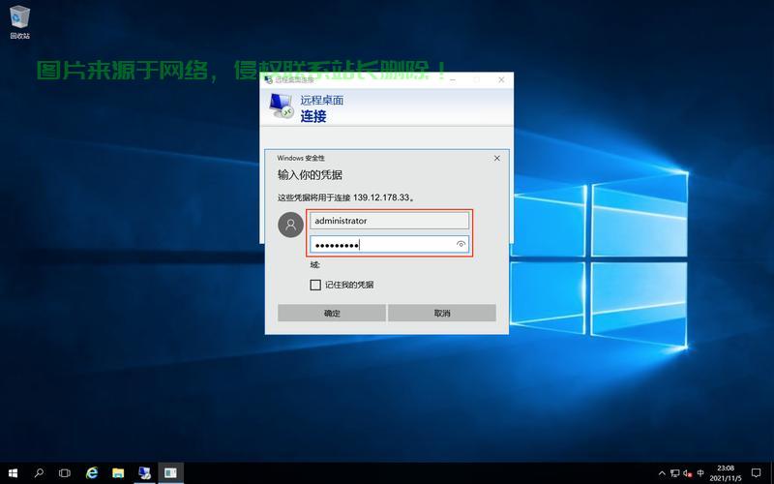Launch Internet Explorer from taskbar
This screenshot has height=484, width=774.
click(x=92, y=473)
